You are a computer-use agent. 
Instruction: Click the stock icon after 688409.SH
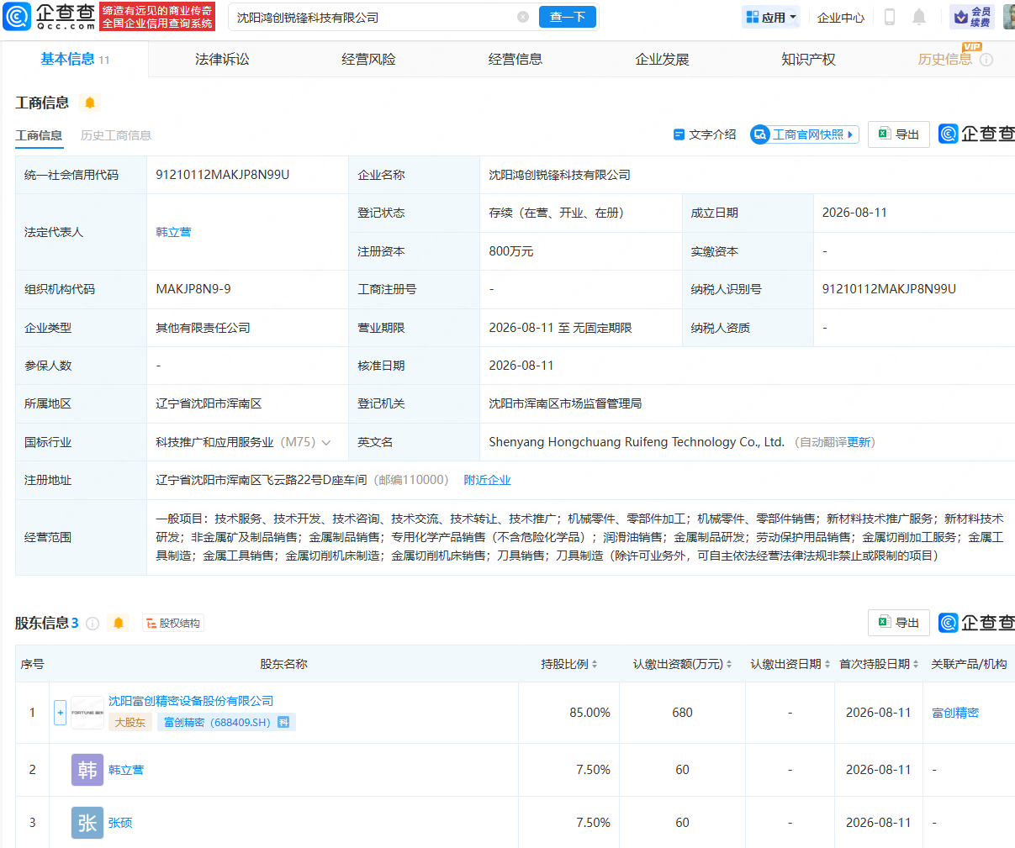[x=284, y=722]
